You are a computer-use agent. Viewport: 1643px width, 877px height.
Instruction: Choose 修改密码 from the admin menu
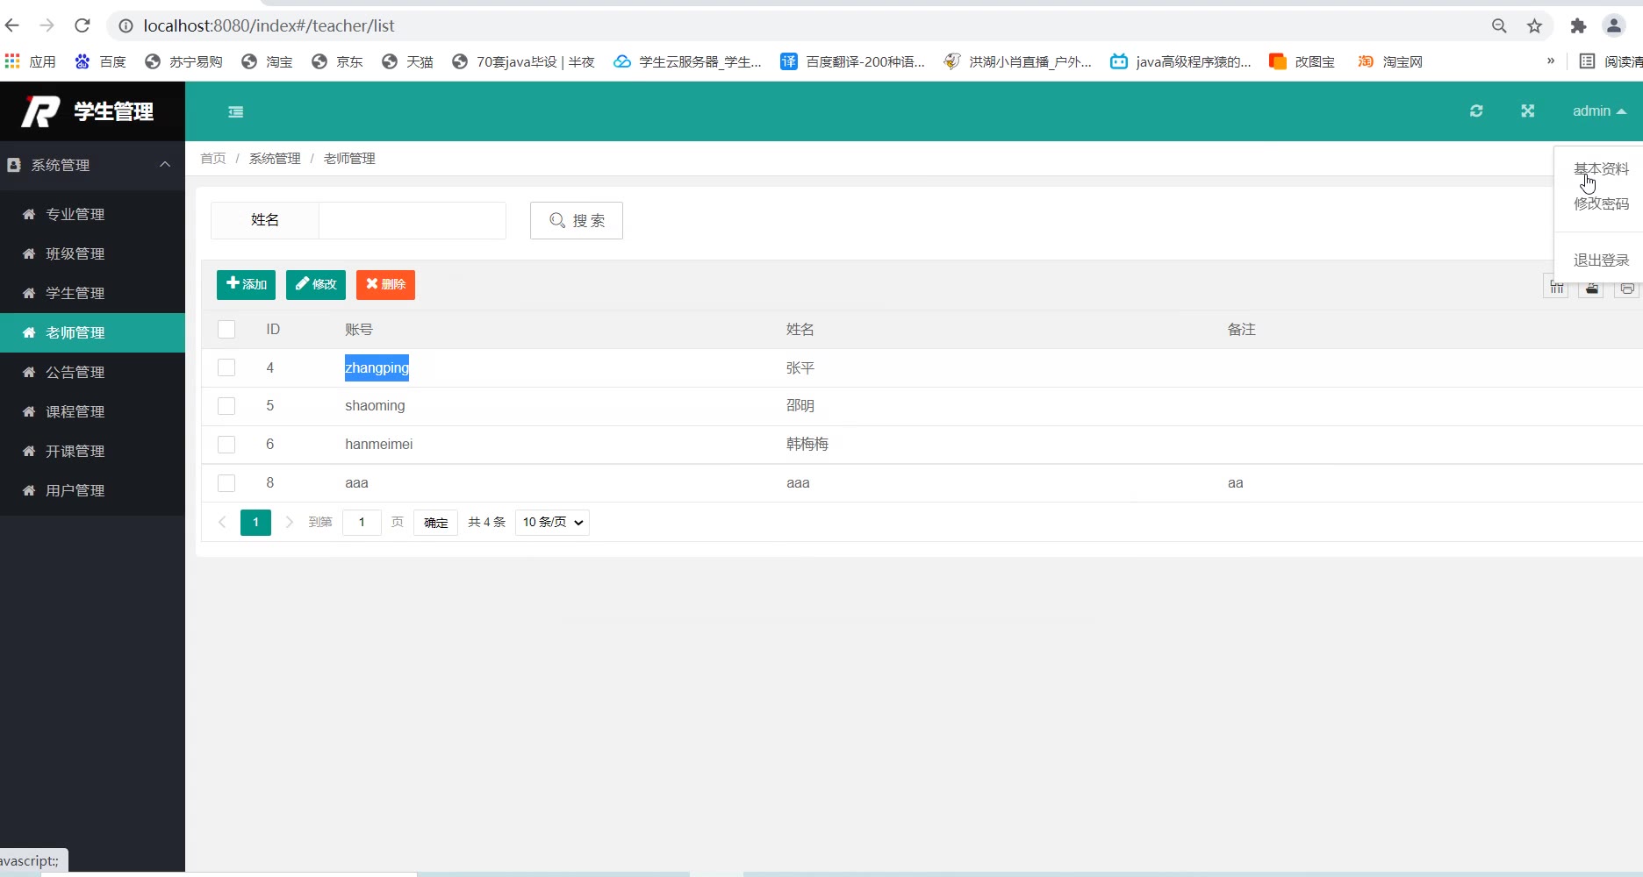pos(1601,204)
